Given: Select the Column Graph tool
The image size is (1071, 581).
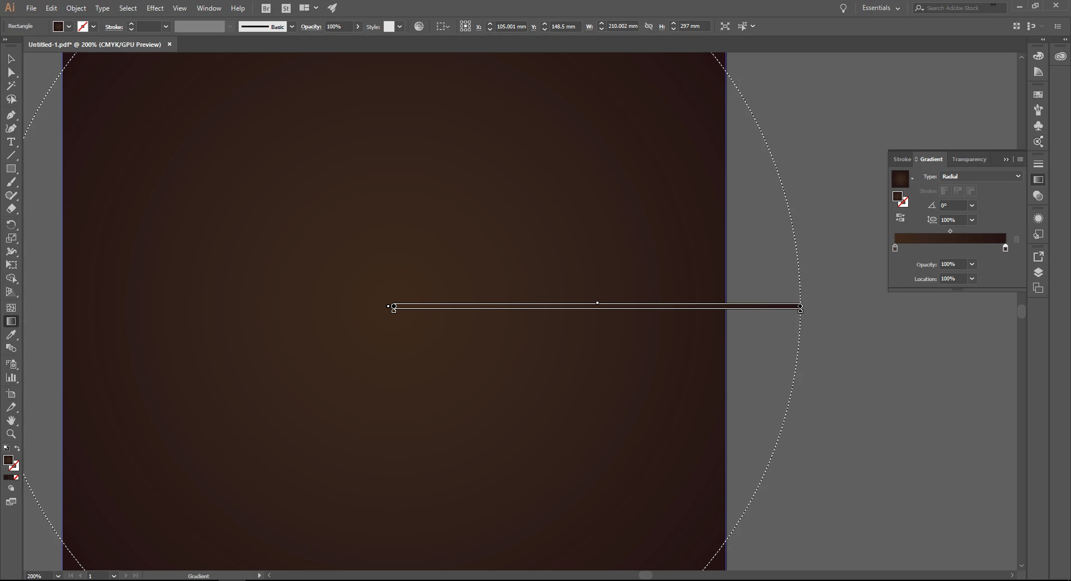Looking at the screenshot, I should tap(11, 378).
